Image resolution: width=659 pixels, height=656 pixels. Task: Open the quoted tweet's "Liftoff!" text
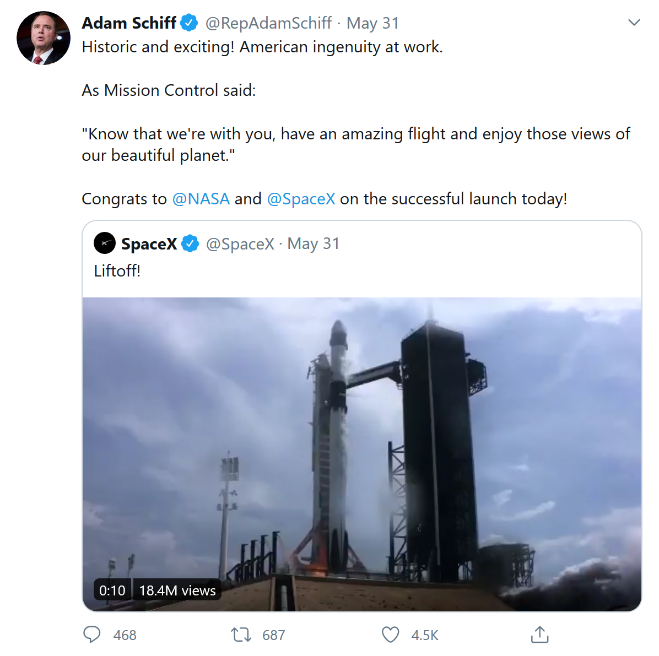117,270
